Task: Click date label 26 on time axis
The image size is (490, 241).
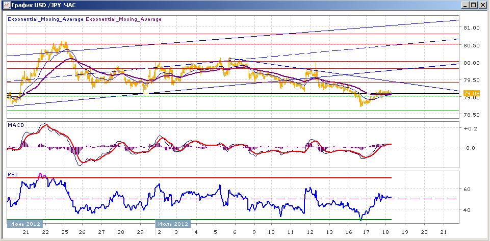Action: click(x=83, y=232)
